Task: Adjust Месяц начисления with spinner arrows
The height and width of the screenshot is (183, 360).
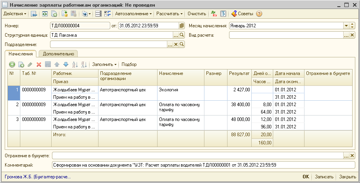Action: (352, 26)
